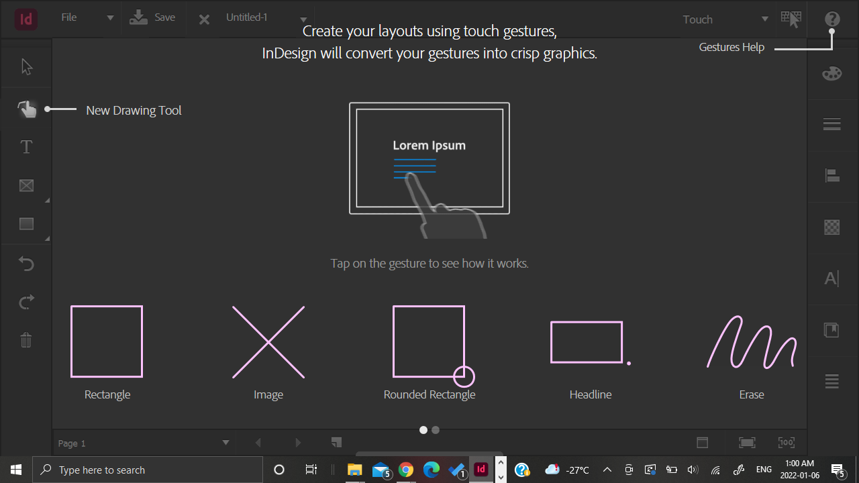Screen dimensions: 859x483
Task: Select the Rectangle shape tool
Action: click(x=26, y=223)
